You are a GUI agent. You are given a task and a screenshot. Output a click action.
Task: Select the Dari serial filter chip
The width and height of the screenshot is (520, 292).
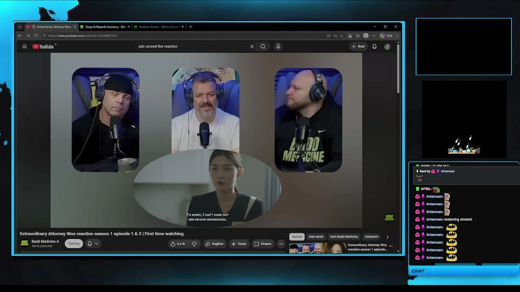pyautogui.click(x=316, y=237)
